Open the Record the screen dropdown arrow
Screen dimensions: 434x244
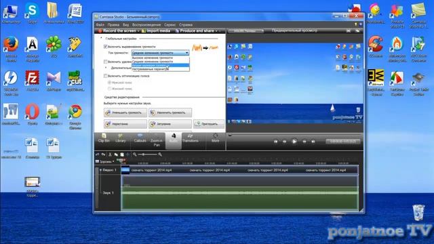tap(138, 30)
